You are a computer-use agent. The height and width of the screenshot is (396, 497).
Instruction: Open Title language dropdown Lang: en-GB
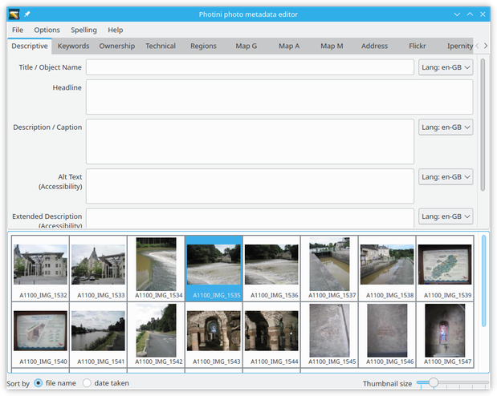pos(446,67)
